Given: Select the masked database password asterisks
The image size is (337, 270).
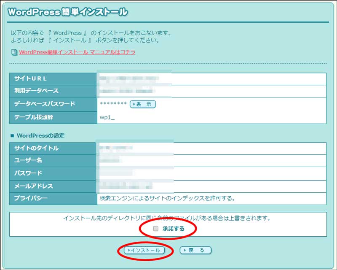Looking at the screenshot, I should pyautogui.click(x=113, y=104).
